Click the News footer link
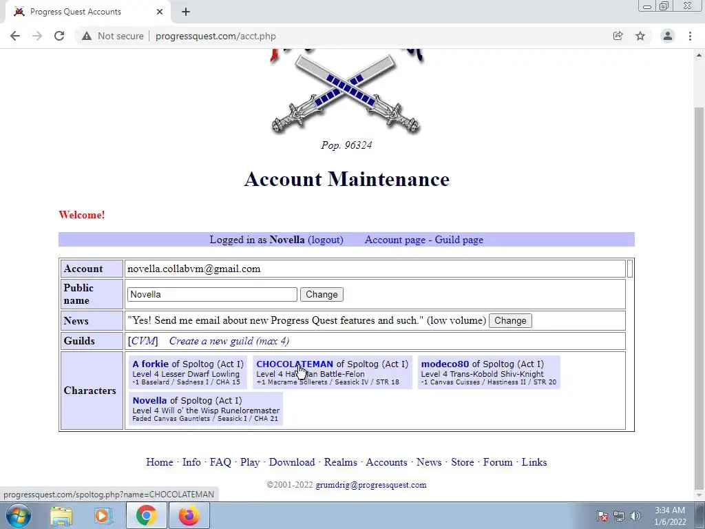 [x=429, y=462]
